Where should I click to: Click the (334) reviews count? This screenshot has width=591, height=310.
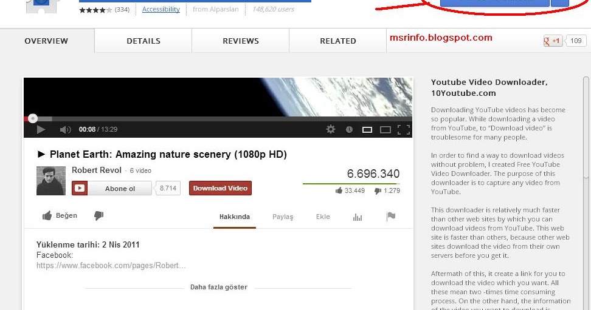tap(122, 10)
